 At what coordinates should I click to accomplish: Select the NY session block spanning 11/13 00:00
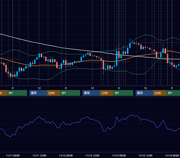(123, 93)
